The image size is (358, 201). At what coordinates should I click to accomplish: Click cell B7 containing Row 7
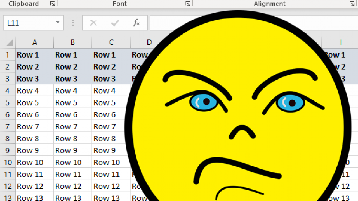pyautogui.click(x=73, y=127)
